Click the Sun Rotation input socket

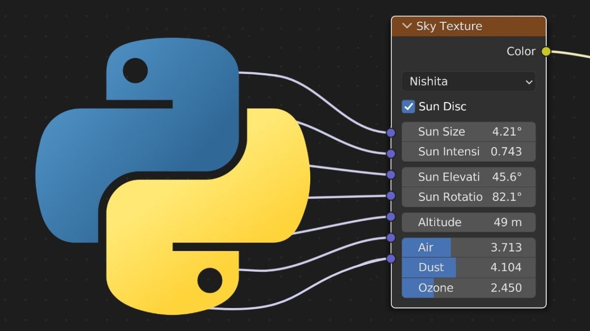[x=391, y=196]
